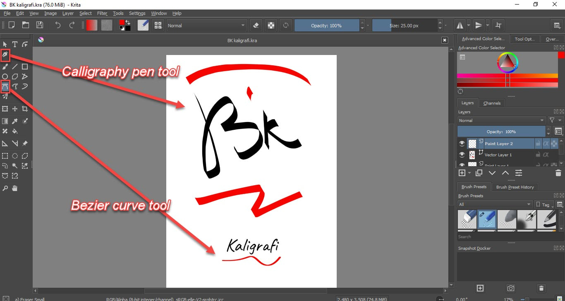
Task: Select the Elliptical selection tool
Action: 15,156
